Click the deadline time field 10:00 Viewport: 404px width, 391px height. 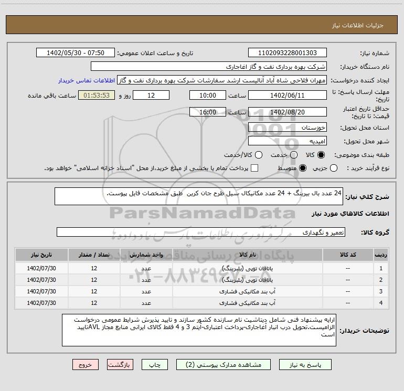(208, 95)
